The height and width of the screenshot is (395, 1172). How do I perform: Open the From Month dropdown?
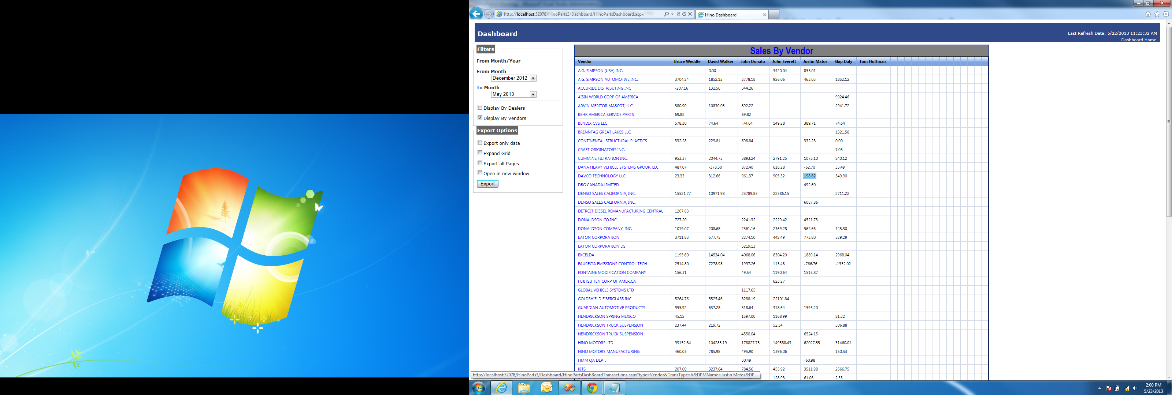[x=533, y=78]
